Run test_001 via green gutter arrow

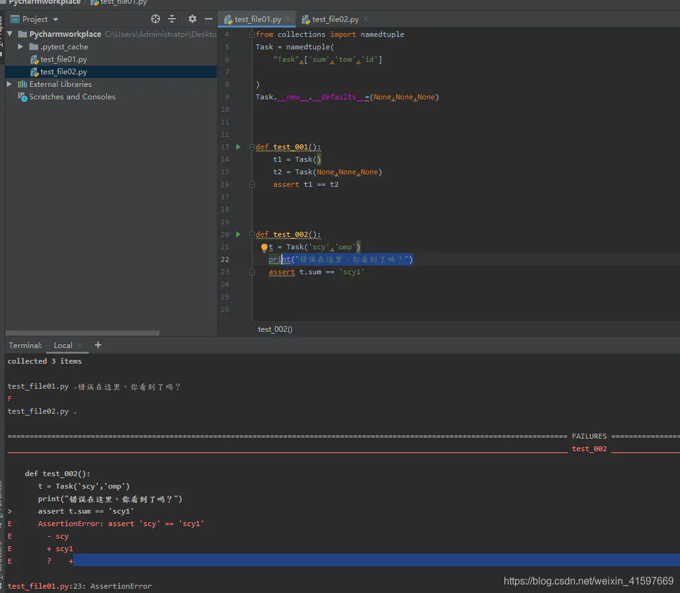coord(238,147)
